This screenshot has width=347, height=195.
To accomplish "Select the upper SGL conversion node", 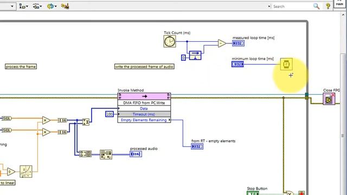I will click(x=7, y=118).
